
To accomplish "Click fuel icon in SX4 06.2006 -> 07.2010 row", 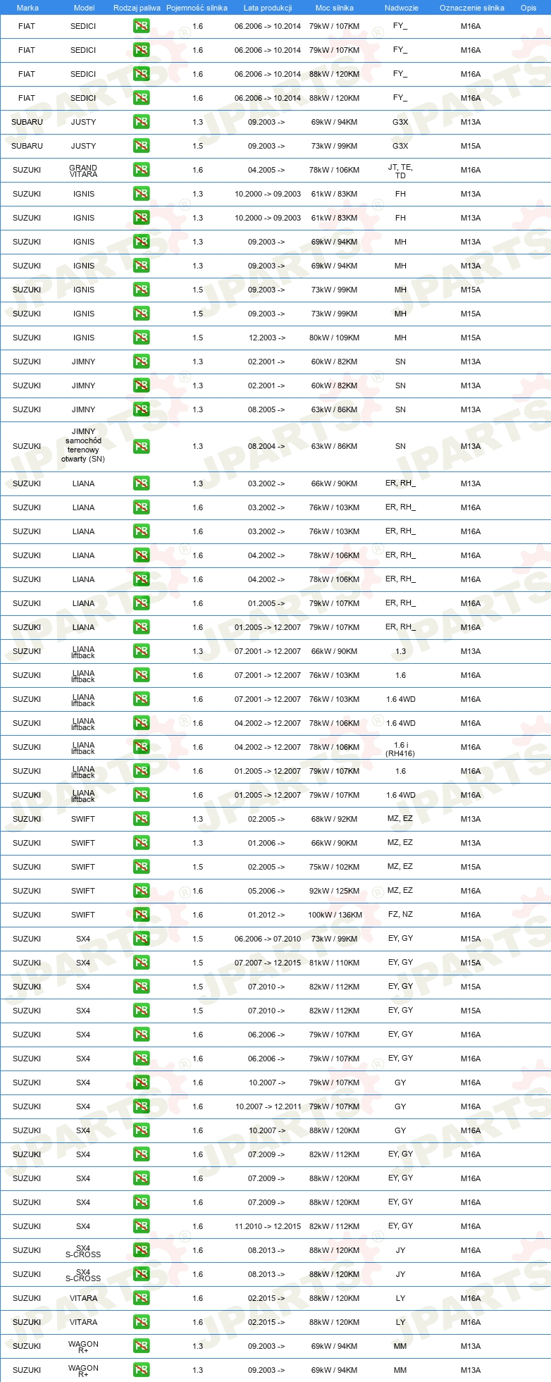I will [x=141, y=939].
